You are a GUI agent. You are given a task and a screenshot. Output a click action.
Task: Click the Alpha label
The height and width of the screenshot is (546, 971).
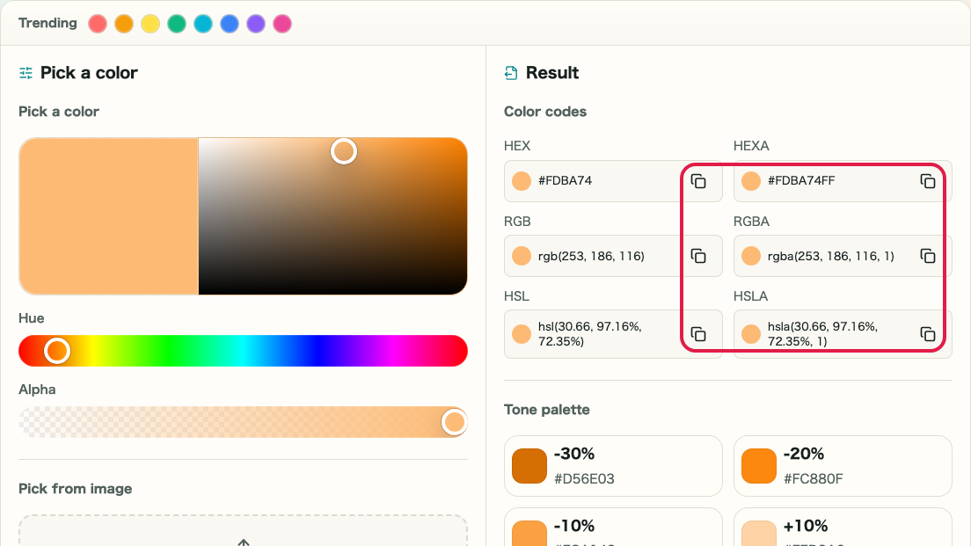[x=37, y=389]
